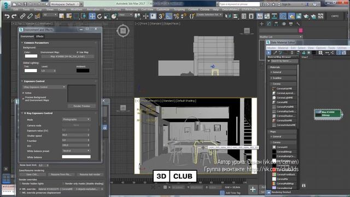The height and width of the screenshot is (197, 350).
Task: Switch to the Effects tab
Action: click(x=39, y=37)
